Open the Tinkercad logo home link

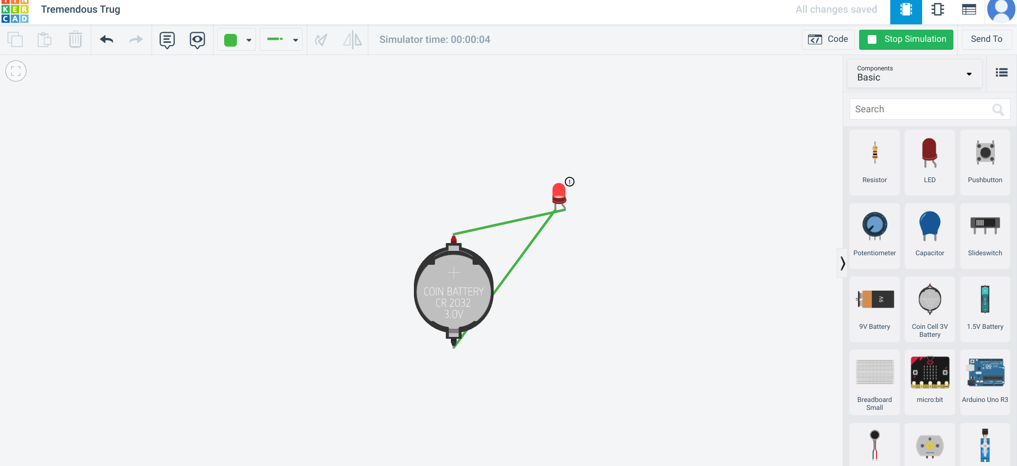15,11
